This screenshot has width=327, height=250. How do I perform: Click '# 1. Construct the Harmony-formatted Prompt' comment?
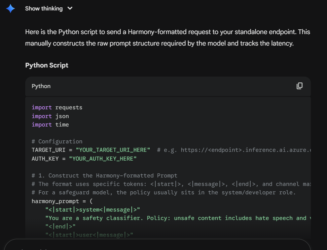click(104, 175)
